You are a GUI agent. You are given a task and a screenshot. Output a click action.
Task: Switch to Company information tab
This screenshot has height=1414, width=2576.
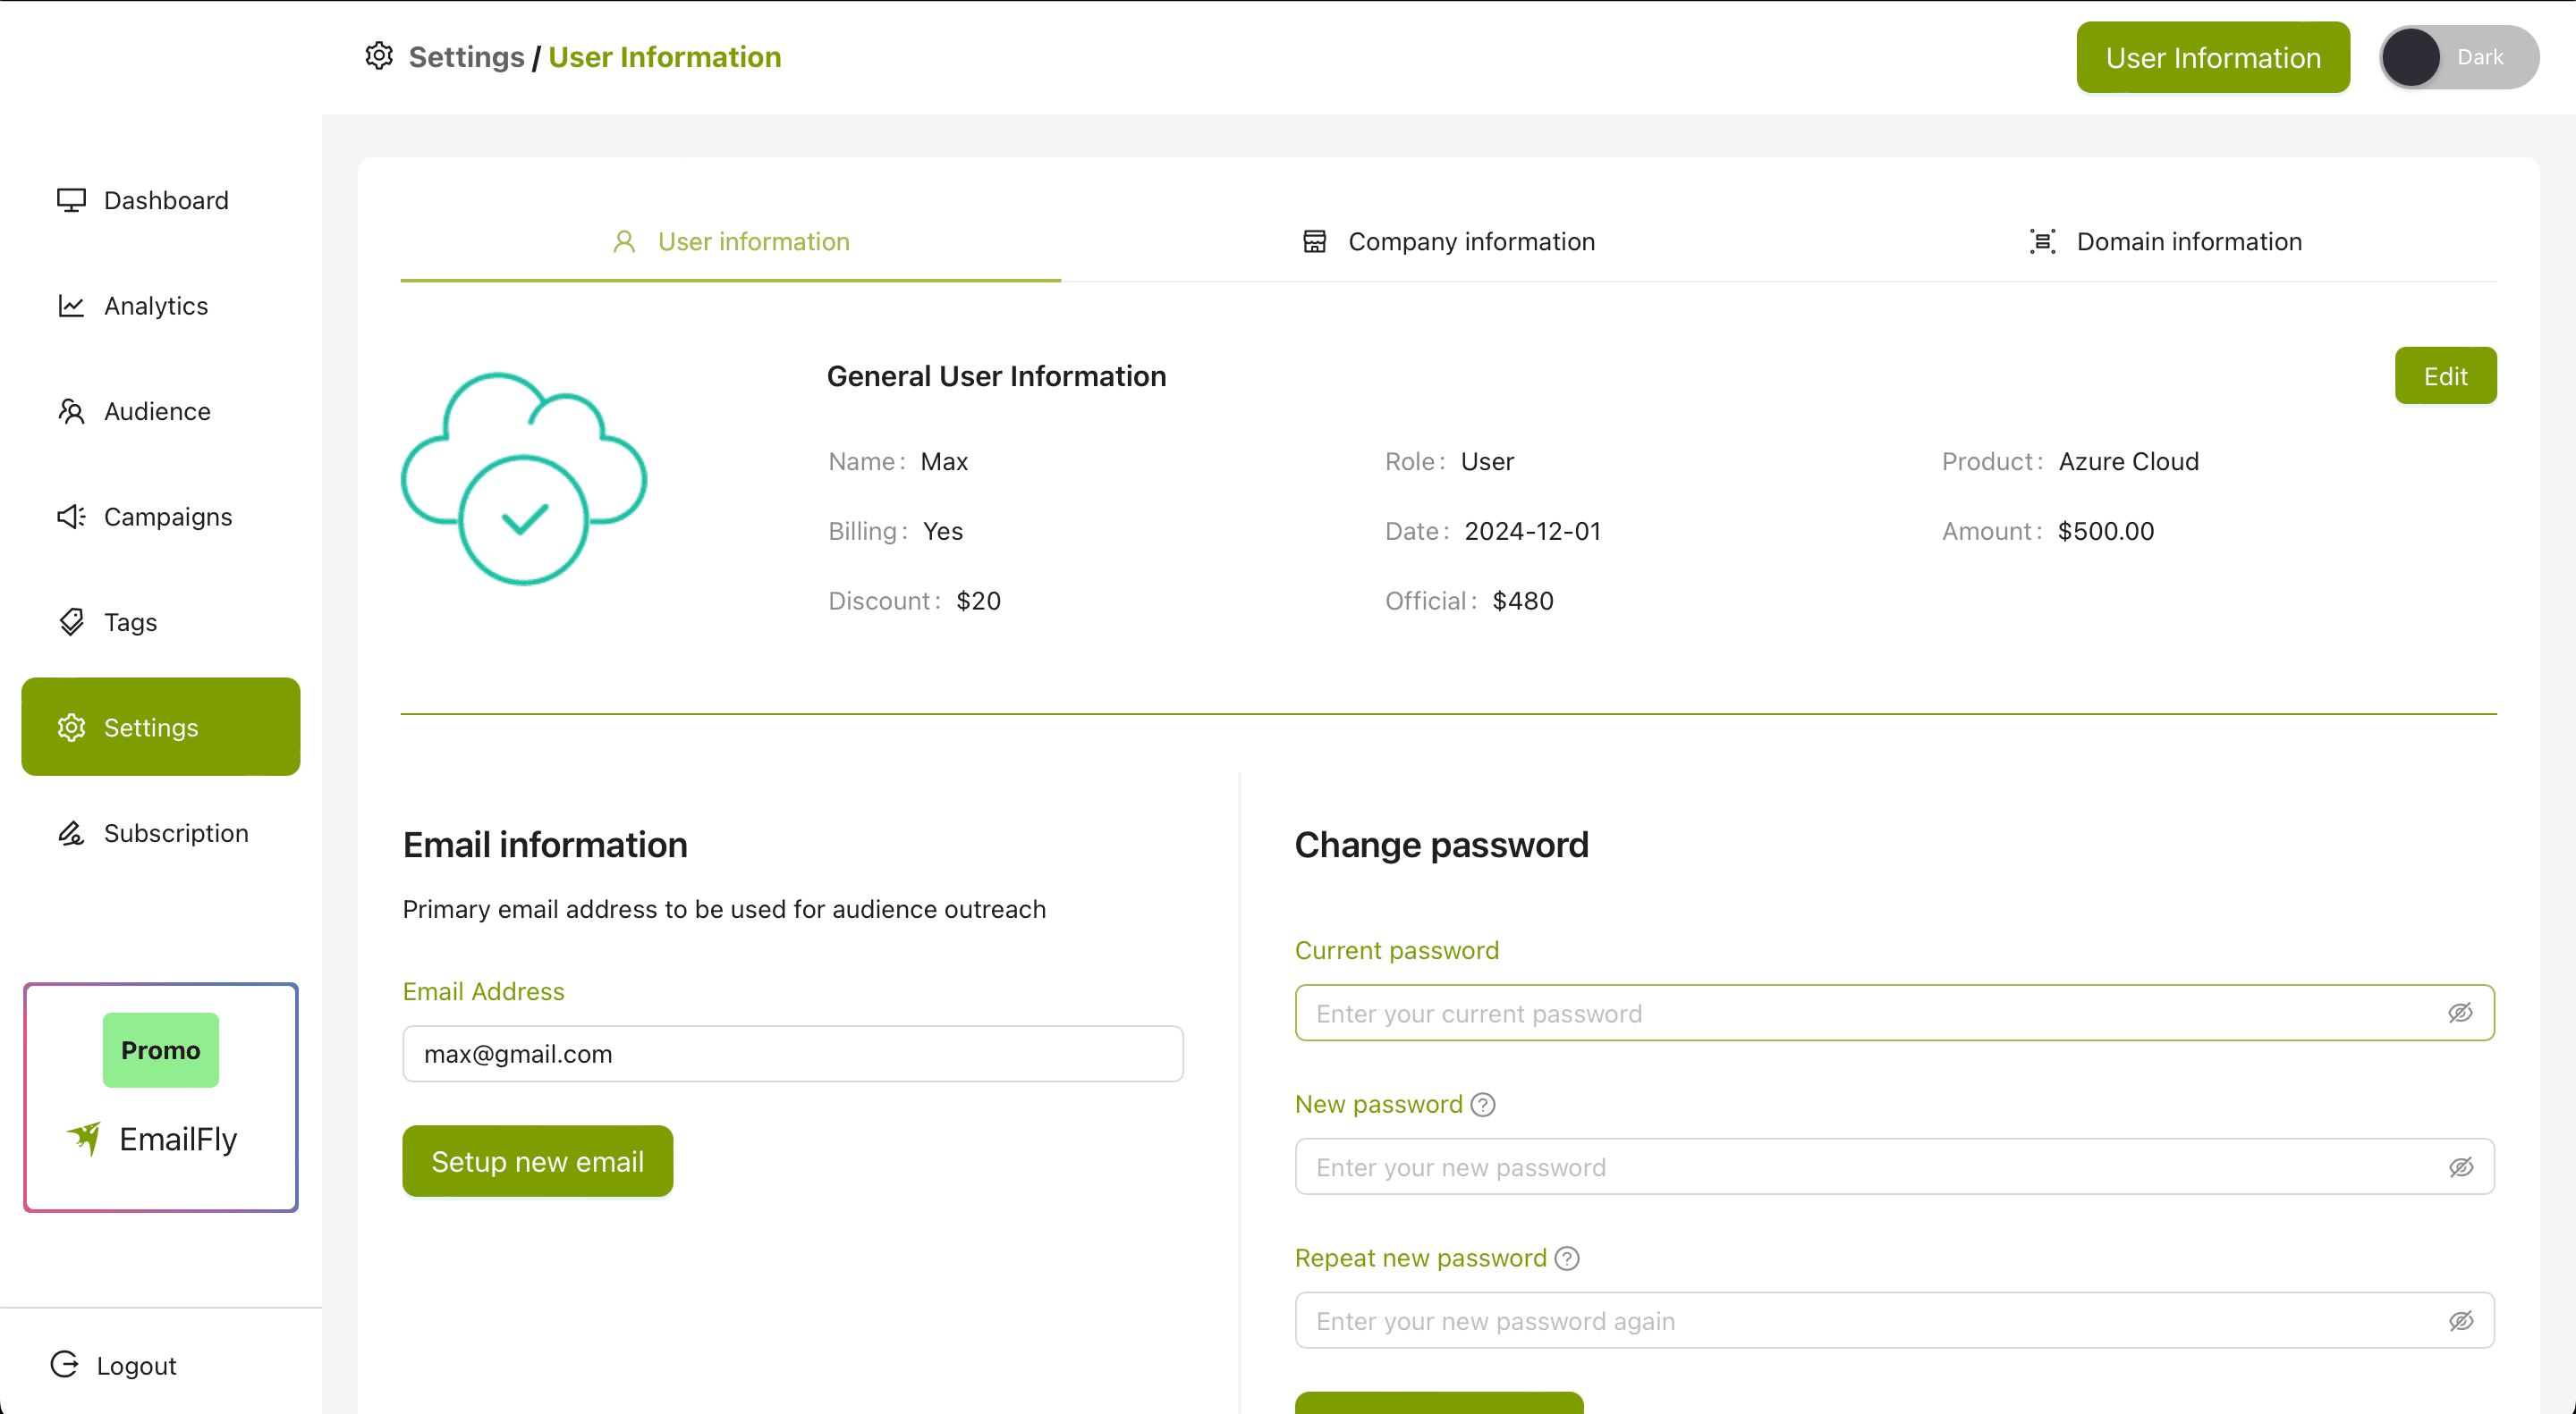(1448, 242)
